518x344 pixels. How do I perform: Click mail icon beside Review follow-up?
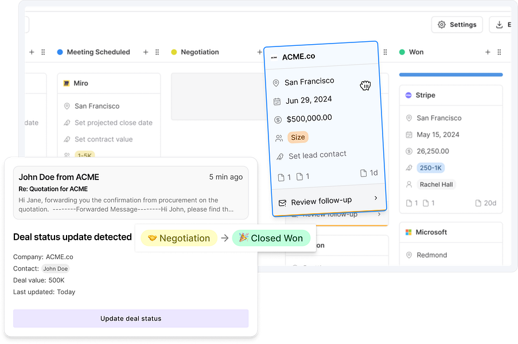[282, 203]
